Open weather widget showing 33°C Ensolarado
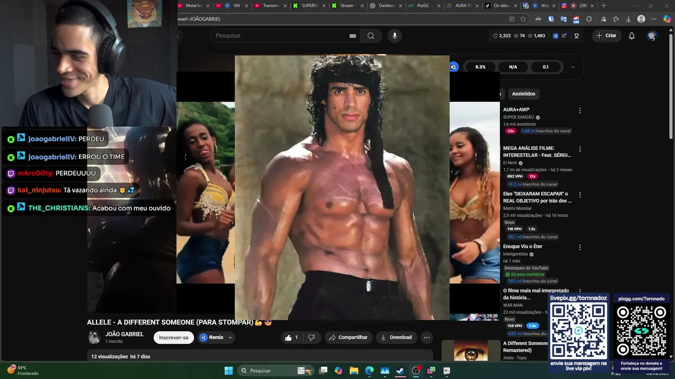The width and height of the screenshot is (675, 379). coord(23,371)
